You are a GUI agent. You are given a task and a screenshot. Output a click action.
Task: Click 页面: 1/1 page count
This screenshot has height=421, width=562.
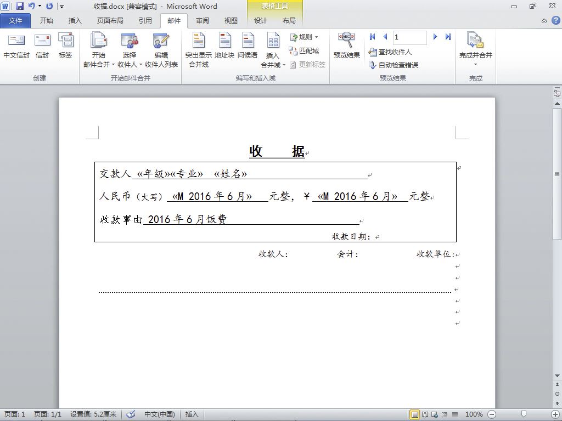click(48, 414)
